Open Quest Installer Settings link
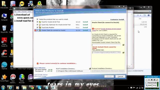This screenshot has height=90, width=160. [41, 75]
